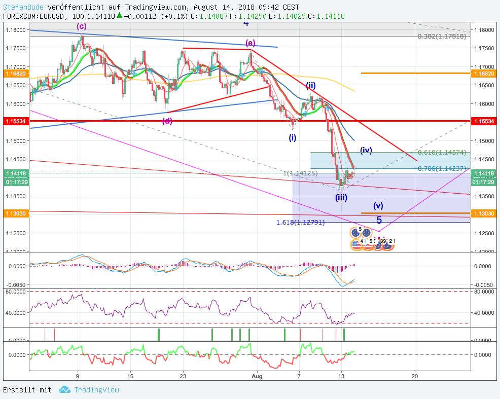The height and width of the screenshot is (399, 500).
Task: Click Fibonacci 0.618(1.14674) label
Action: click(x=442, y=152)
